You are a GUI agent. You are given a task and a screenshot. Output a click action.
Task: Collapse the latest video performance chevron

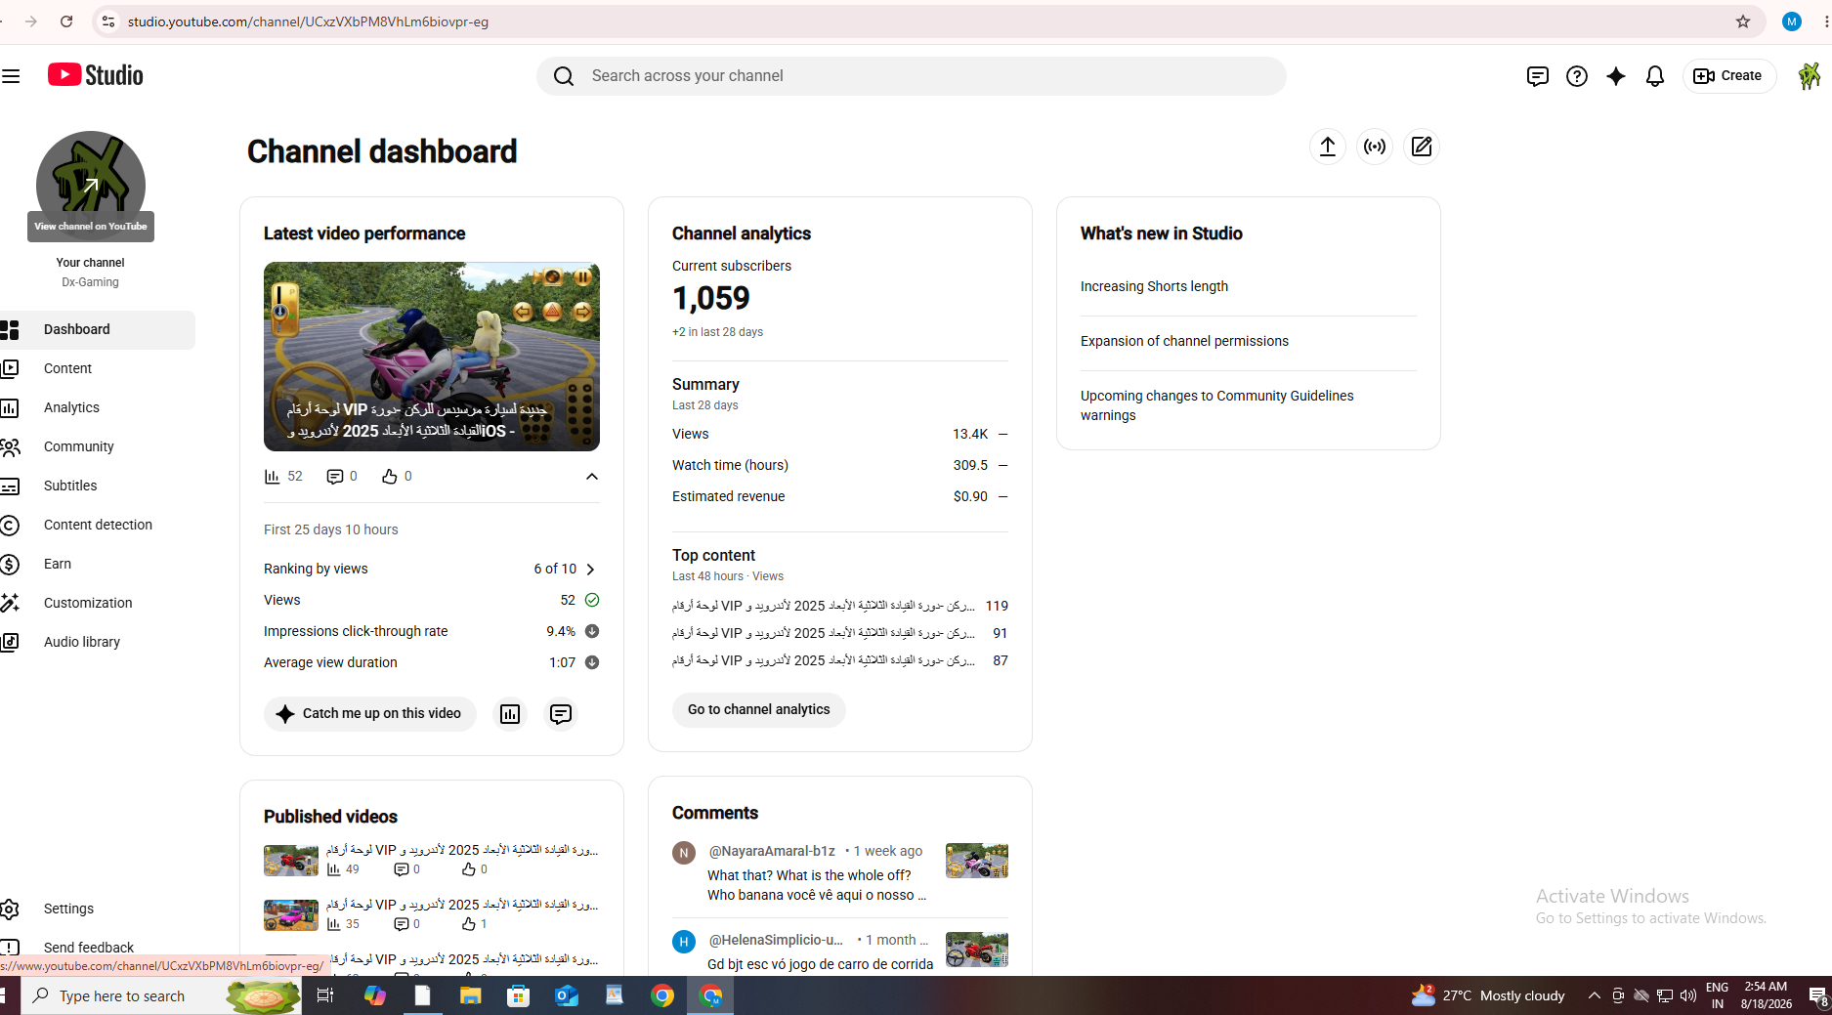tap(591, 477)
